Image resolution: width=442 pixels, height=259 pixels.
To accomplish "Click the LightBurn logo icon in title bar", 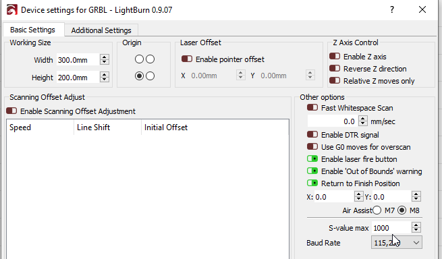I will 11,10.
